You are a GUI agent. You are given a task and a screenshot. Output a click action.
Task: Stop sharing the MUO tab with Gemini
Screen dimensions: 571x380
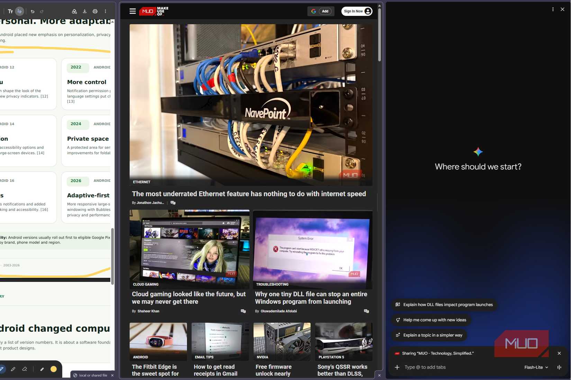coord(559,353)
